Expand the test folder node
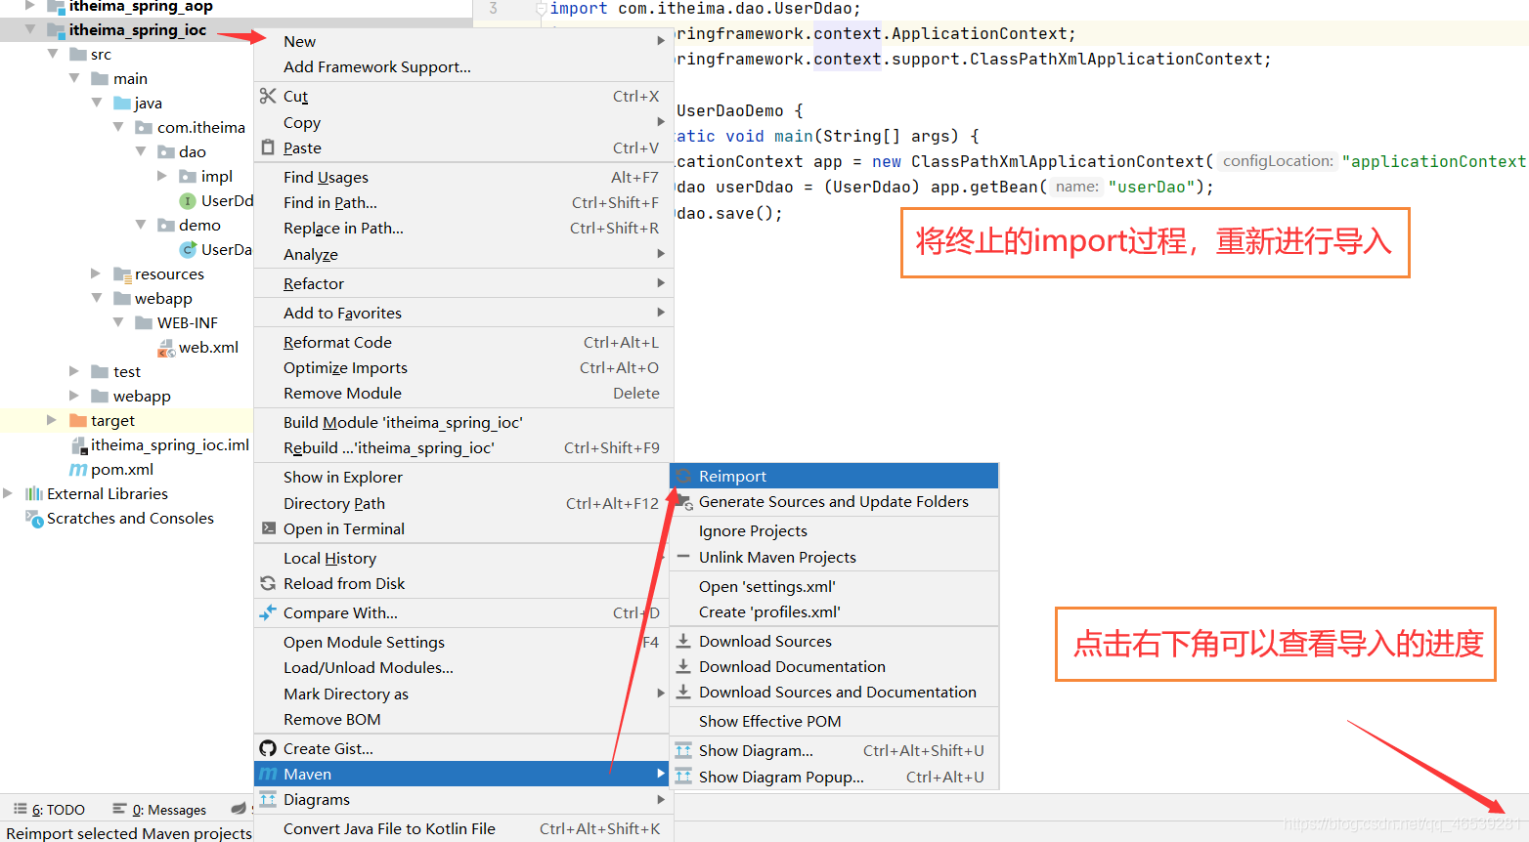The height and width of the screenshot is (842, 1529). [x=74, y=371]
